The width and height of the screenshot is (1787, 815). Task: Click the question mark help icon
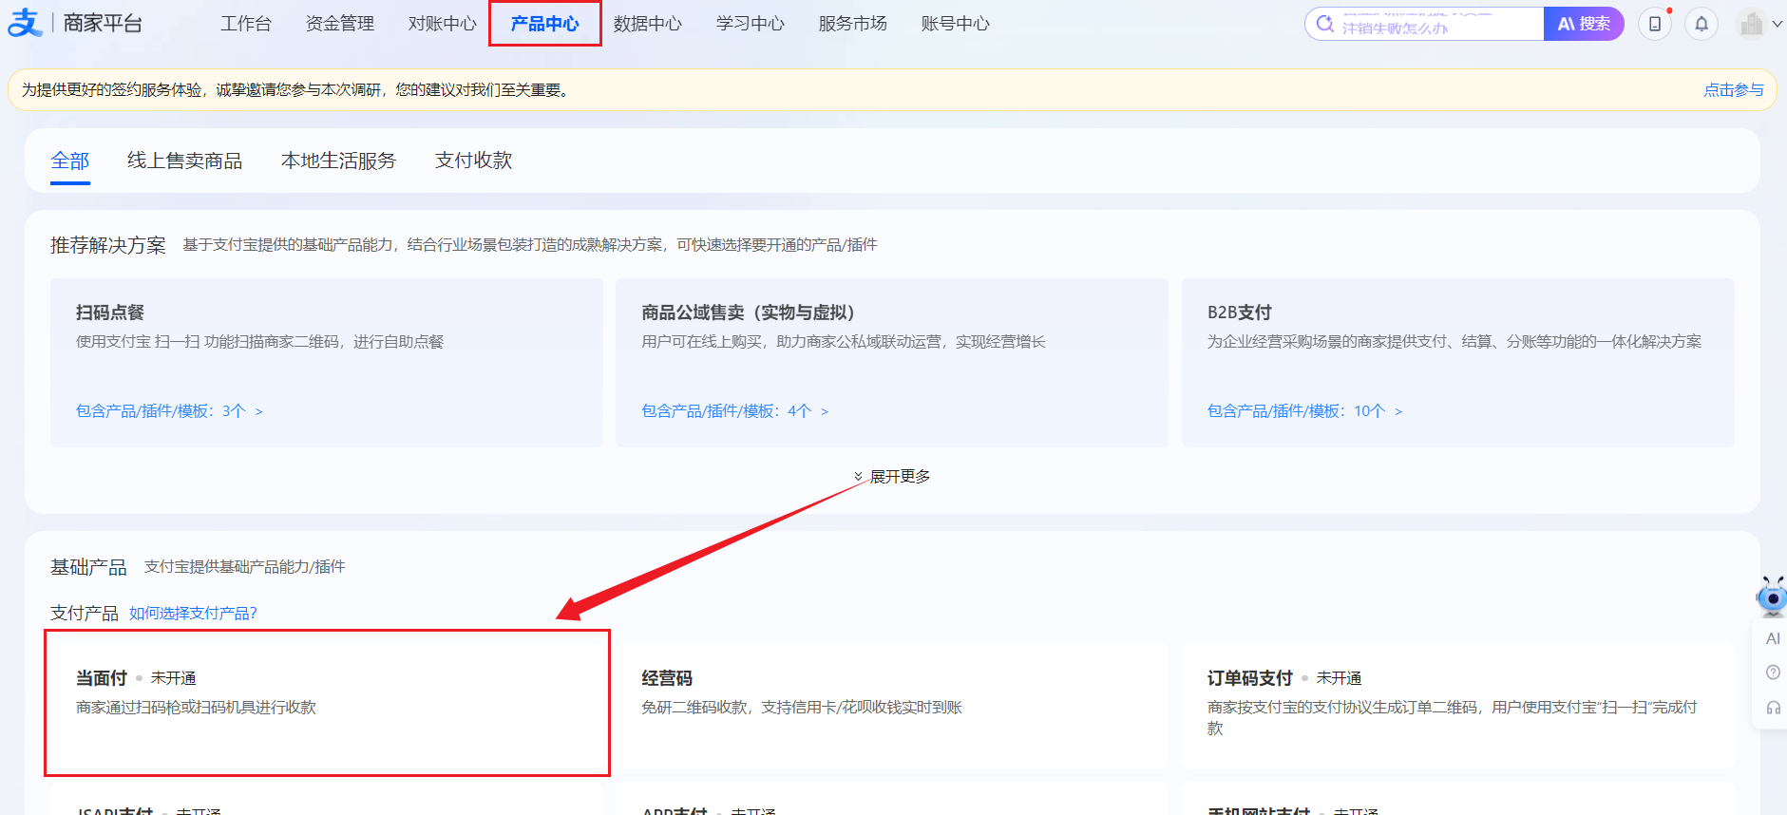pos(1773,673)
